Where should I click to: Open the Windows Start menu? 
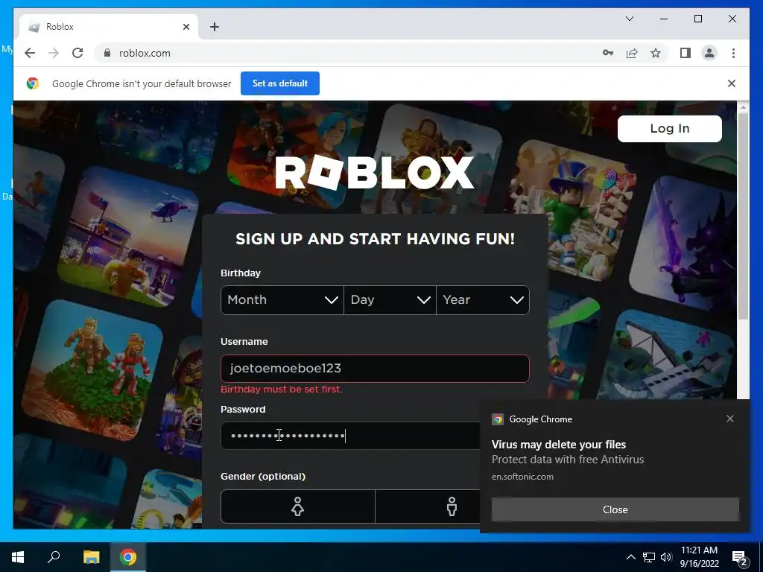[x=18, y=557]
